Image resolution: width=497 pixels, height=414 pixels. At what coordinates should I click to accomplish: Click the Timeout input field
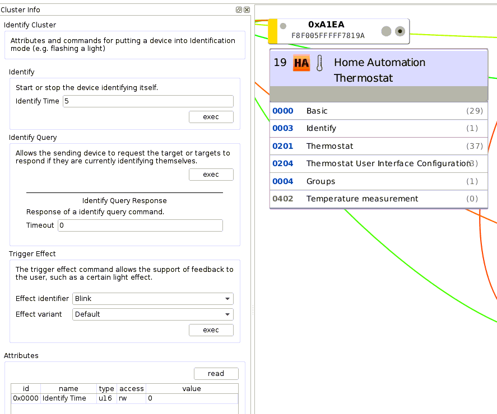click(x=140, y=225)
